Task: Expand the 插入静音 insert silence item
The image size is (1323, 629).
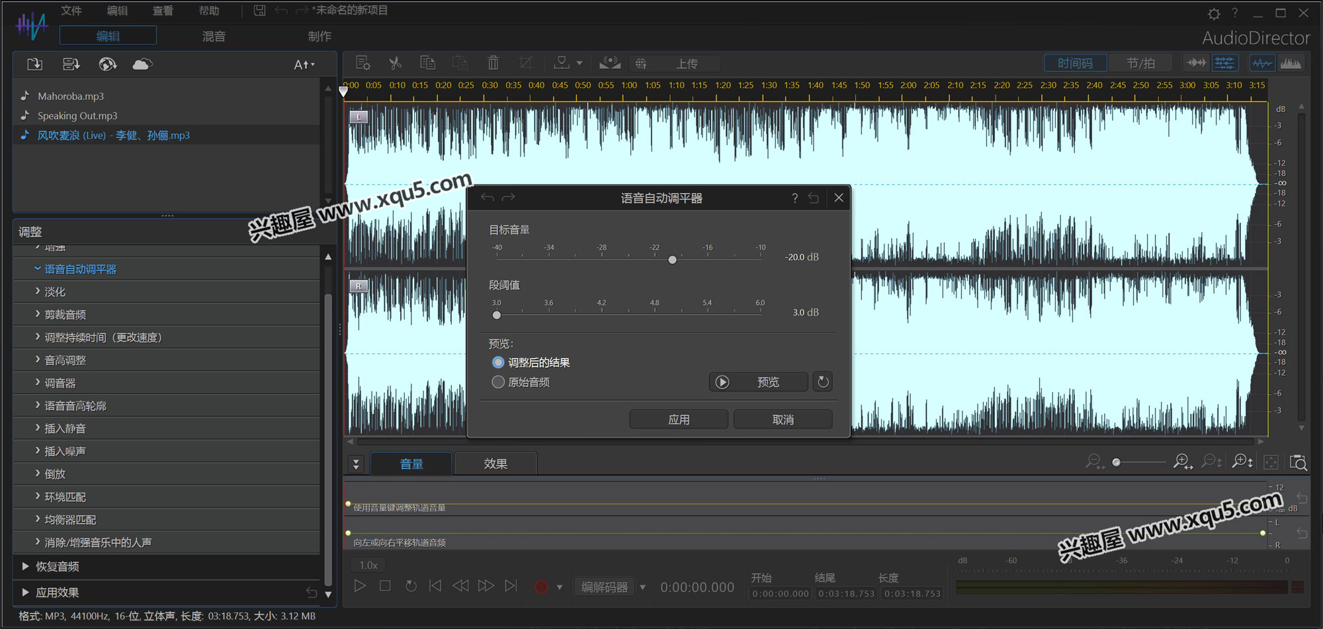Action: point(38,427)
